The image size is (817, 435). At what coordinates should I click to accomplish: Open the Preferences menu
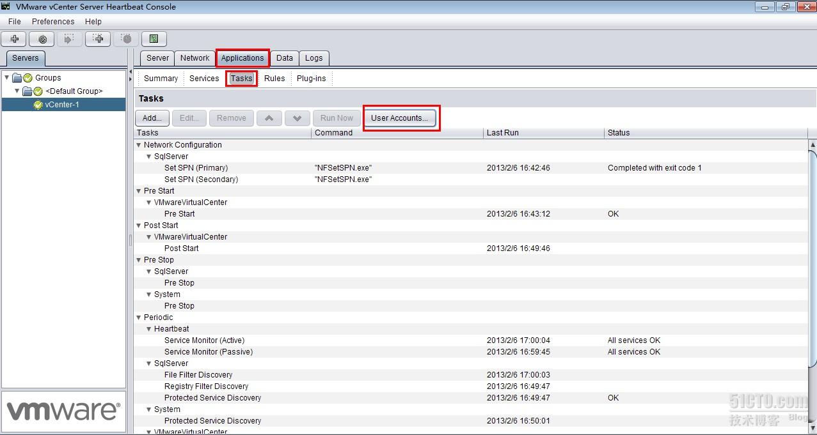pos(53,21)
